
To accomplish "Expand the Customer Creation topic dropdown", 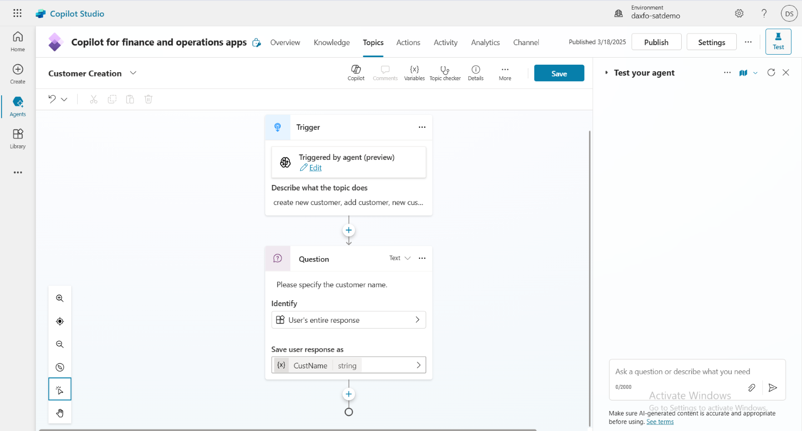I will tap(133, 73).
